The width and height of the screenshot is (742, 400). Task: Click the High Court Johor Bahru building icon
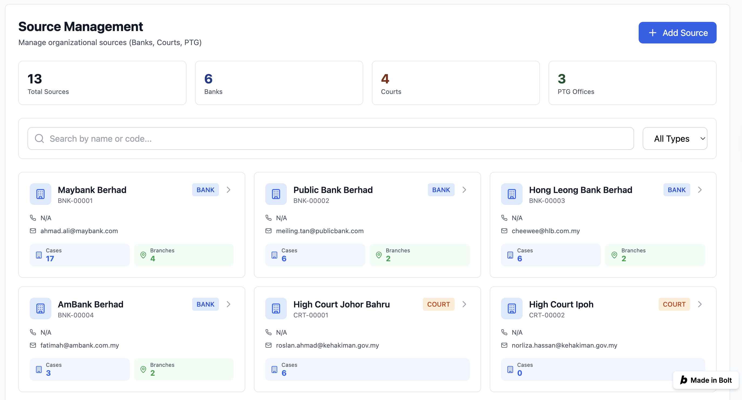pos(276,308)
